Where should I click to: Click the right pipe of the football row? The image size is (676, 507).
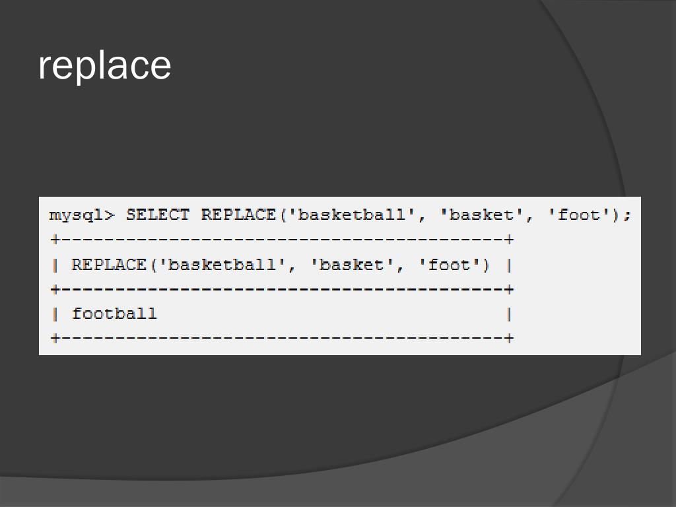(509, 314)
